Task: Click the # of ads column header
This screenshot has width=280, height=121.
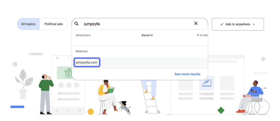Action: pyautogui.click(x=202, y=35)
